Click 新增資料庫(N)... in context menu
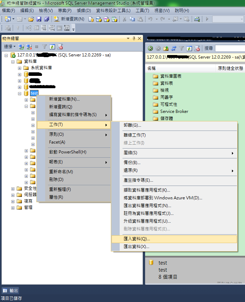 [x=74, y=99]
